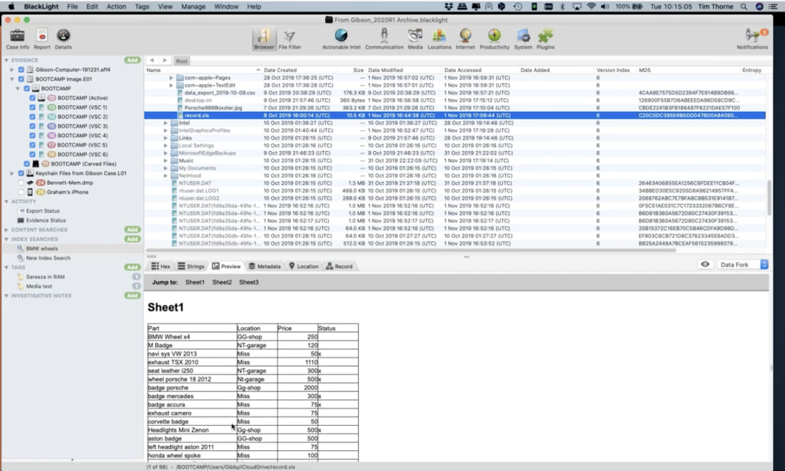Open the Data Fork dropdown
785x471 pixels.
(742, 265)
